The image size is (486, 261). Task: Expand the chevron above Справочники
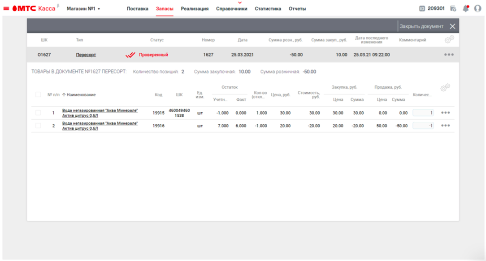tap(239, 3)
